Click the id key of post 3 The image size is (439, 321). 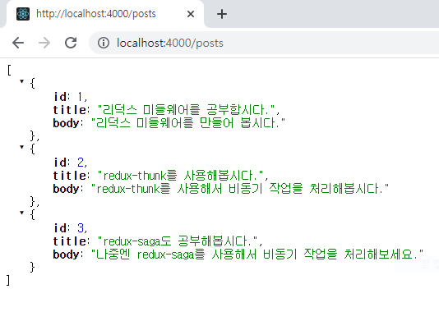pyautogui.click(x=60, y=228)
